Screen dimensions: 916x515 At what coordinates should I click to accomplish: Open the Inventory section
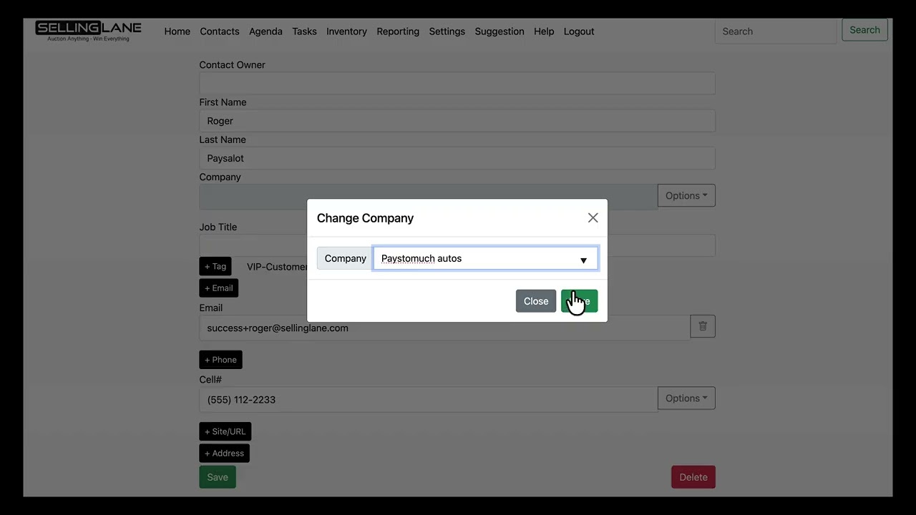click(346, 31)
